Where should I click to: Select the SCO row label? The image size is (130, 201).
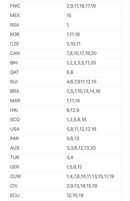[37, 120]
